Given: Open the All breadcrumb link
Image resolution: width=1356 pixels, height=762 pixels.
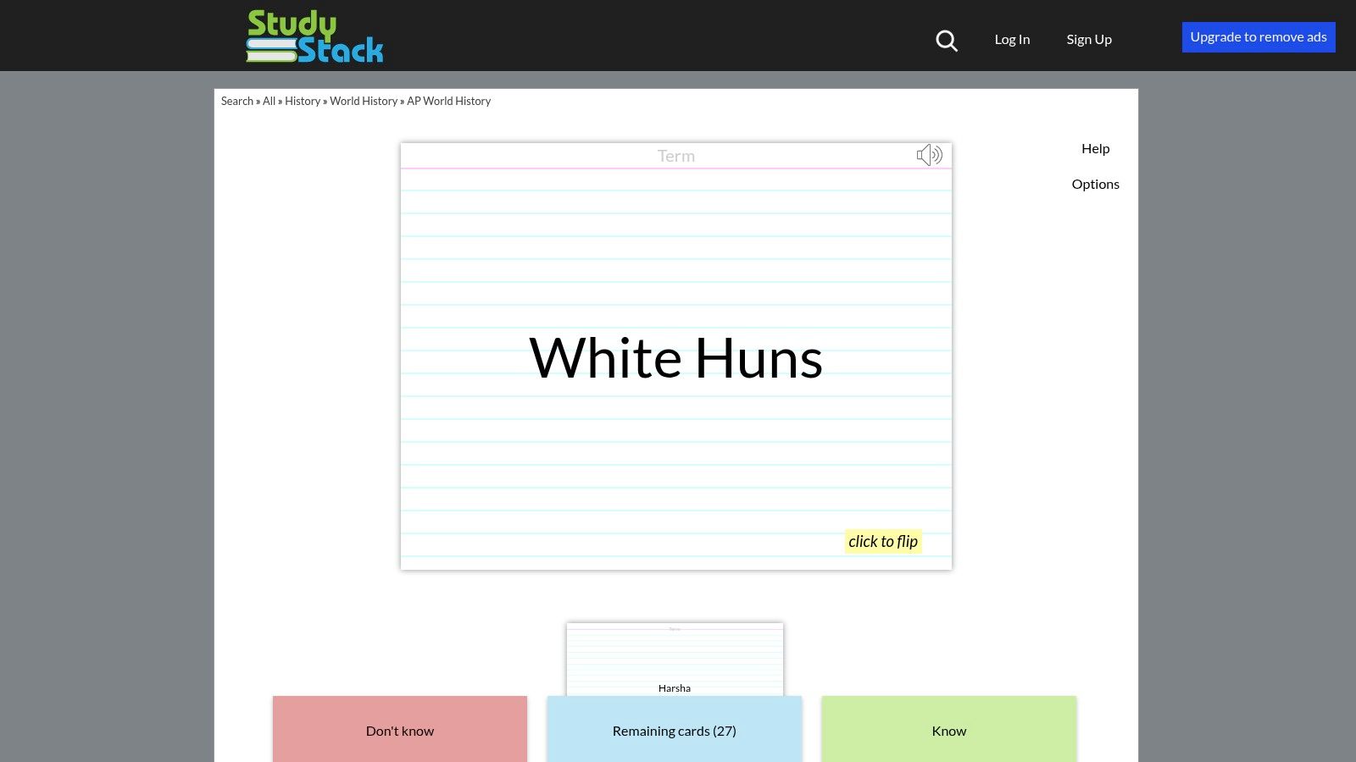Looking at the screenshot, I should [x=269, y=101].
